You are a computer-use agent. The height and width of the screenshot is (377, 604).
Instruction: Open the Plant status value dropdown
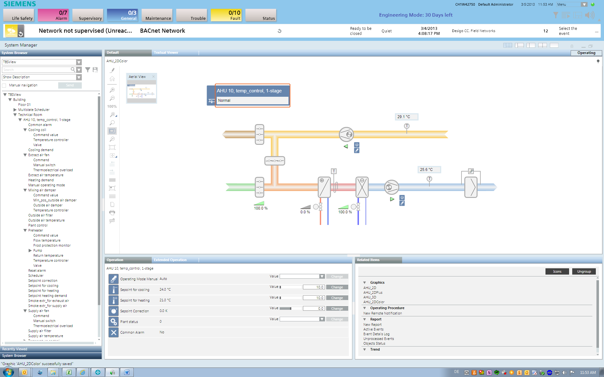(322, 319)
